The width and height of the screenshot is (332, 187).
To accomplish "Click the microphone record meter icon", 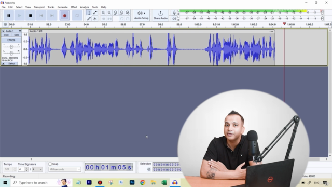I will [174, 12].
